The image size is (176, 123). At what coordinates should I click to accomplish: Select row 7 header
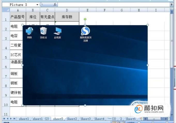[6, 74]
